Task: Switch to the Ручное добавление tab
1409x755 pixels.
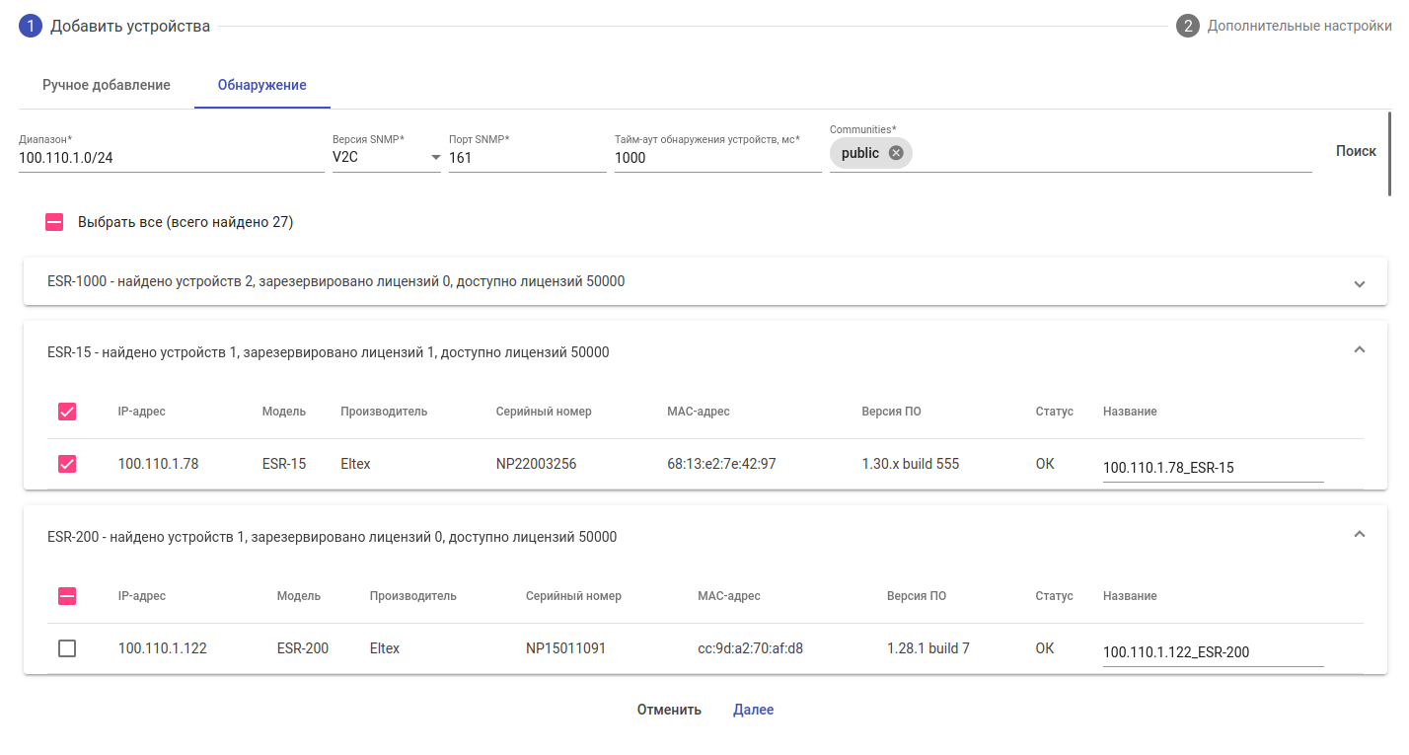Action: [x=107, y=85]
